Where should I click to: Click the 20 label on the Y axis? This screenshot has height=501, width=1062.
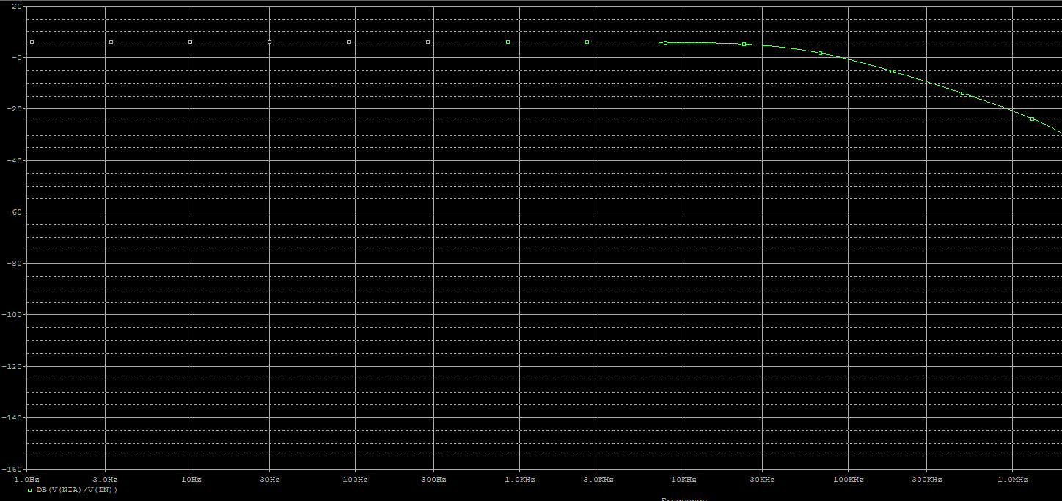(x=17, y=6)
